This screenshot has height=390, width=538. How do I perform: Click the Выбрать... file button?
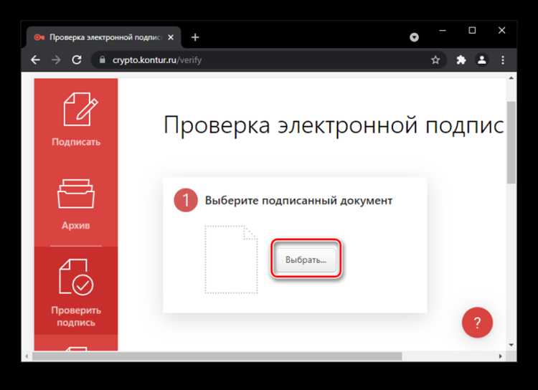[x=306, y=260]
